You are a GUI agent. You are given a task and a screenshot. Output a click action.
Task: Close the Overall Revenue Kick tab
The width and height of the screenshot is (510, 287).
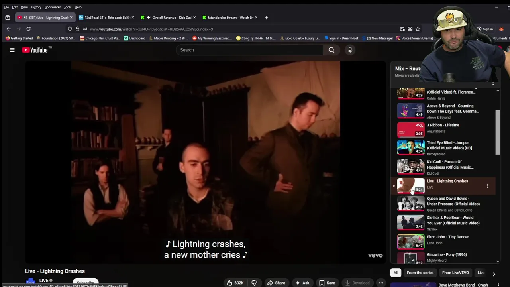click(194, 18)
